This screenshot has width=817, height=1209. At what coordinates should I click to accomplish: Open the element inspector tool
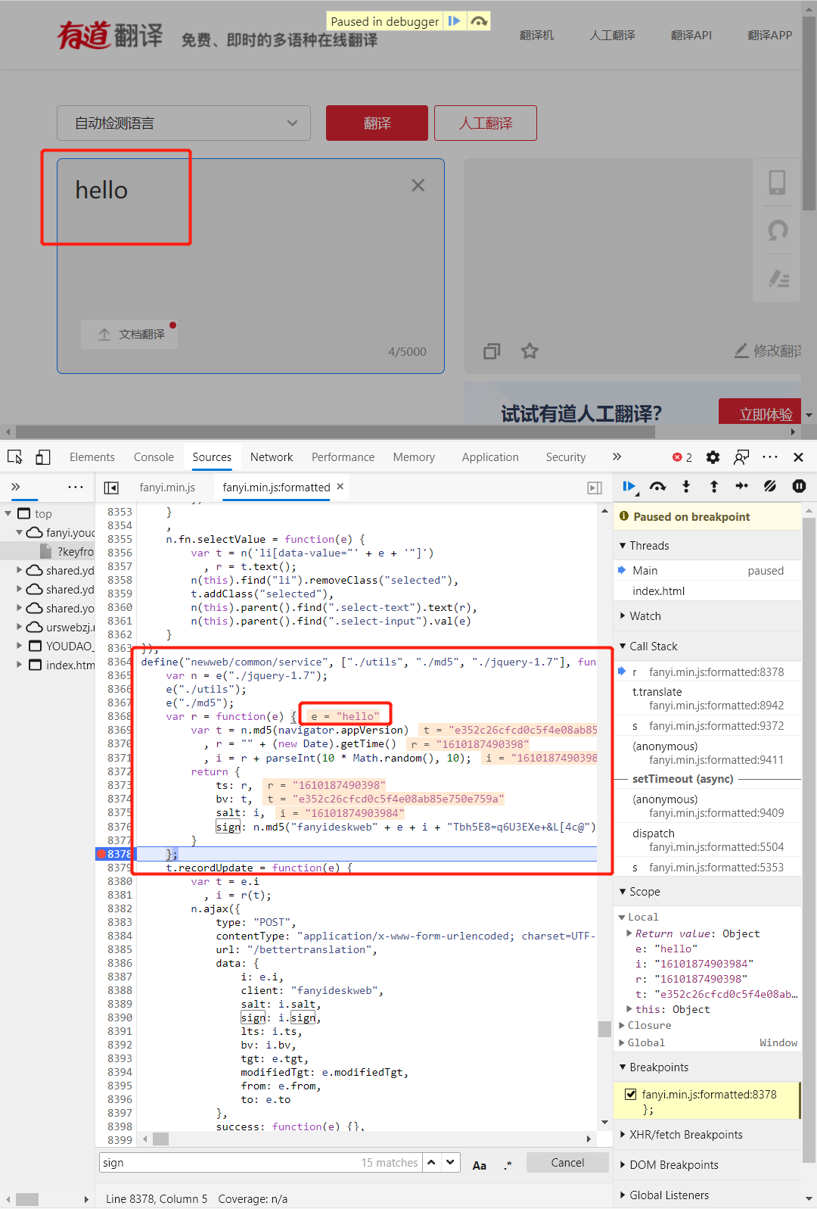(x=15, y=457)
